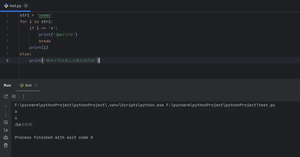
Task: Print the console output
Action: [x=6, y=137]
